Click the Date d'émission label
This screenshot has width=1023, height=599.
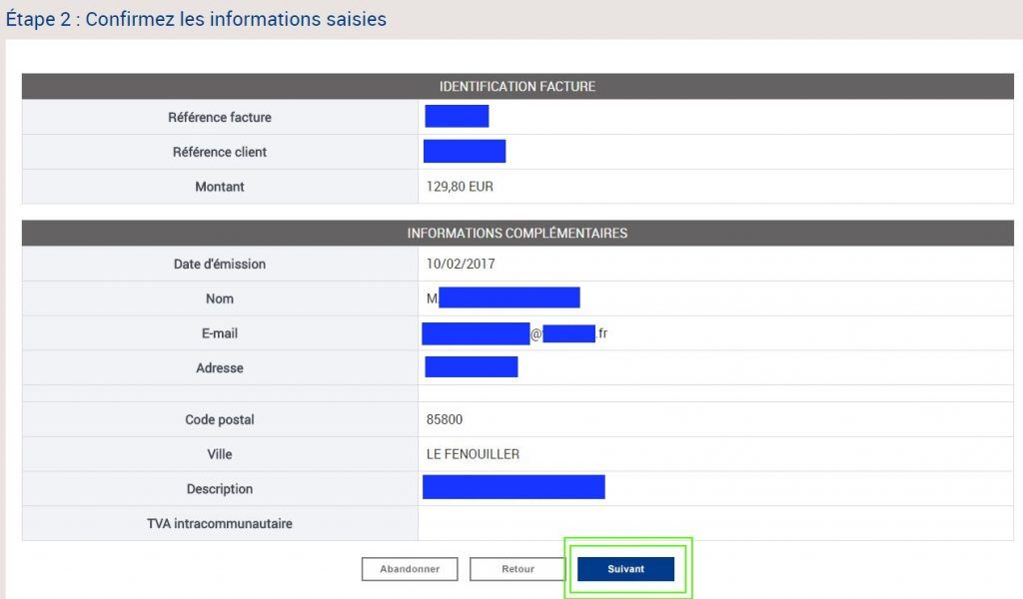click(220, 265)
